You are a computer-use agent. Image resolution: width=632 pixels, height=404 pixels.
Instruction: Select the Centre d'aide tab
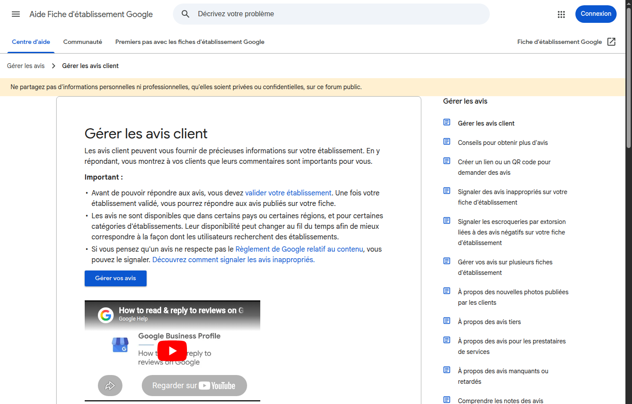(31, 42)
